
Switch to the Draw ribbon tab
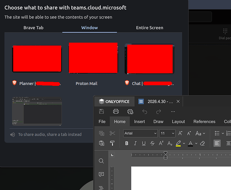[158, 122]
